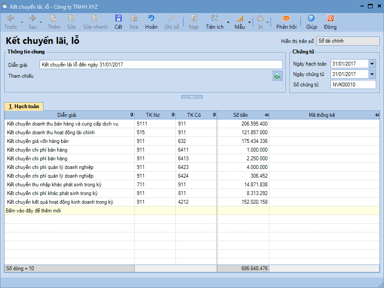Click the Cất save icon
The height and width of the screenshot is (288, 384).
pos(119,18)
